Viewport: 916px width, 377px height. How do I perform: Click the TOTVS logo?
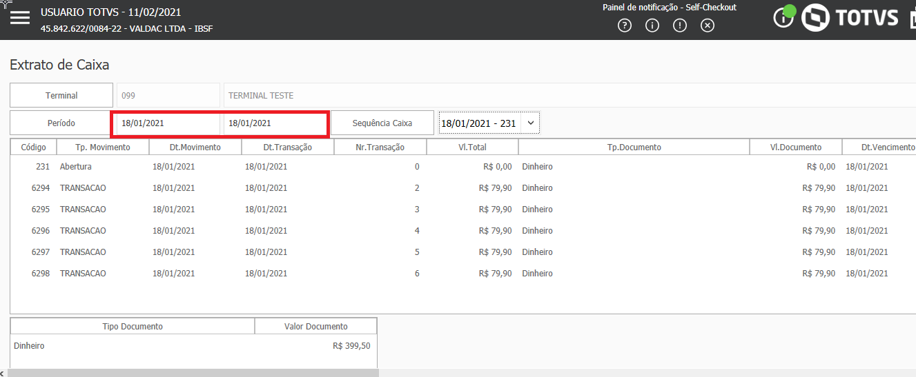pos(850,17)
